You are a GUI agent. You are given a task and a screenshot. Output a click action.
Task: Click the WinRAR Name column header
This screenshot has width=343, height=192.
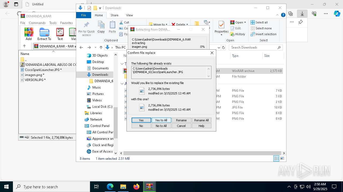[25, 54]
